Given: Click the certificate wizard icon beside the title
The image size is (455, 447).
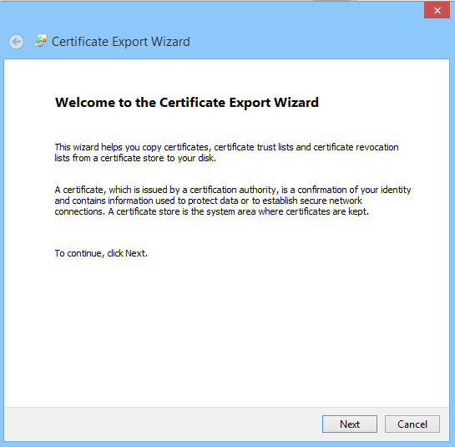Looking at the screenshot, I should [x=41, y=41].
